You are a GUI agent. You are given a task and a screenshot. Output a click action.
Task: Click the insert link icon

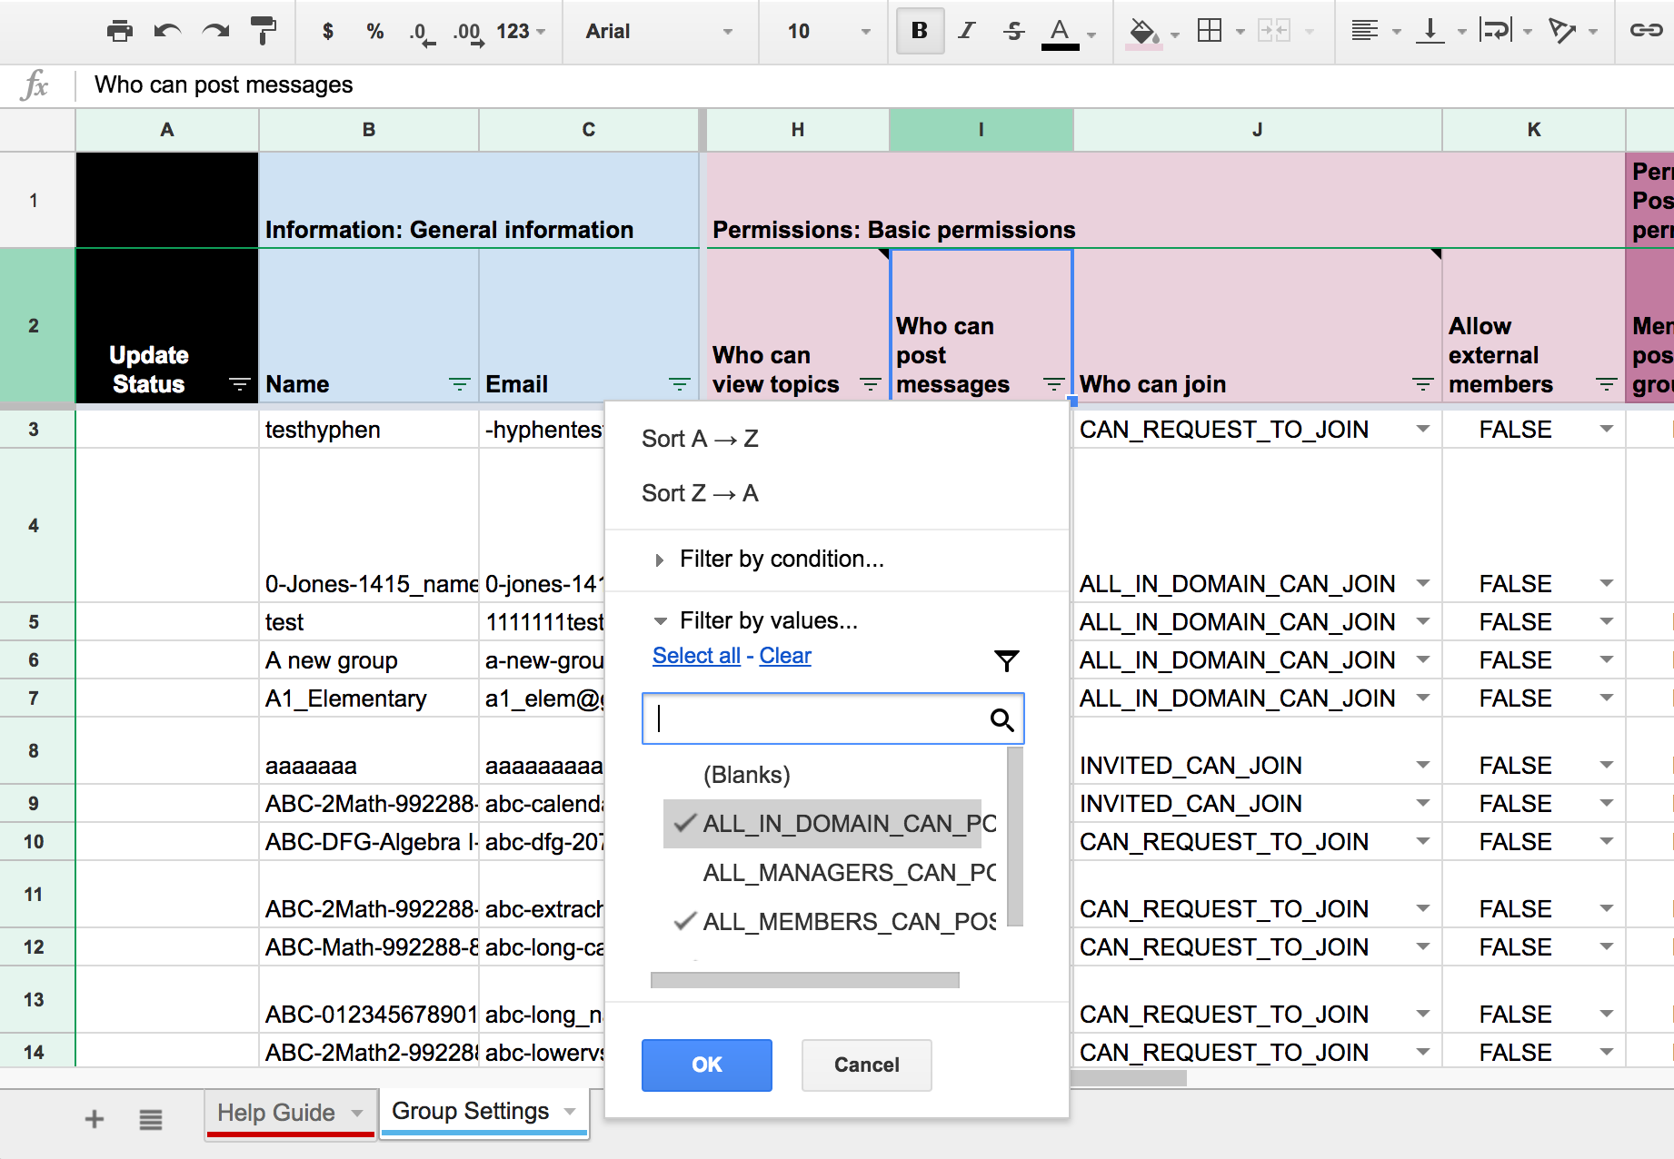1645,32
